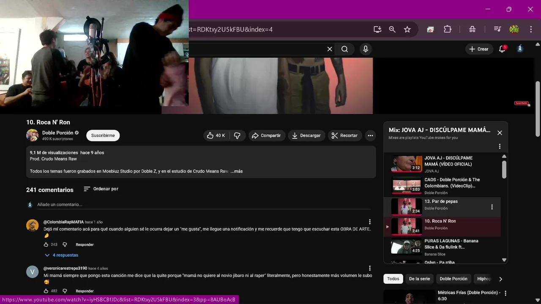This screenshot has height=304, width=541.
Task: Clear the YouTube search box with X
Action: (x=330, y=49)
